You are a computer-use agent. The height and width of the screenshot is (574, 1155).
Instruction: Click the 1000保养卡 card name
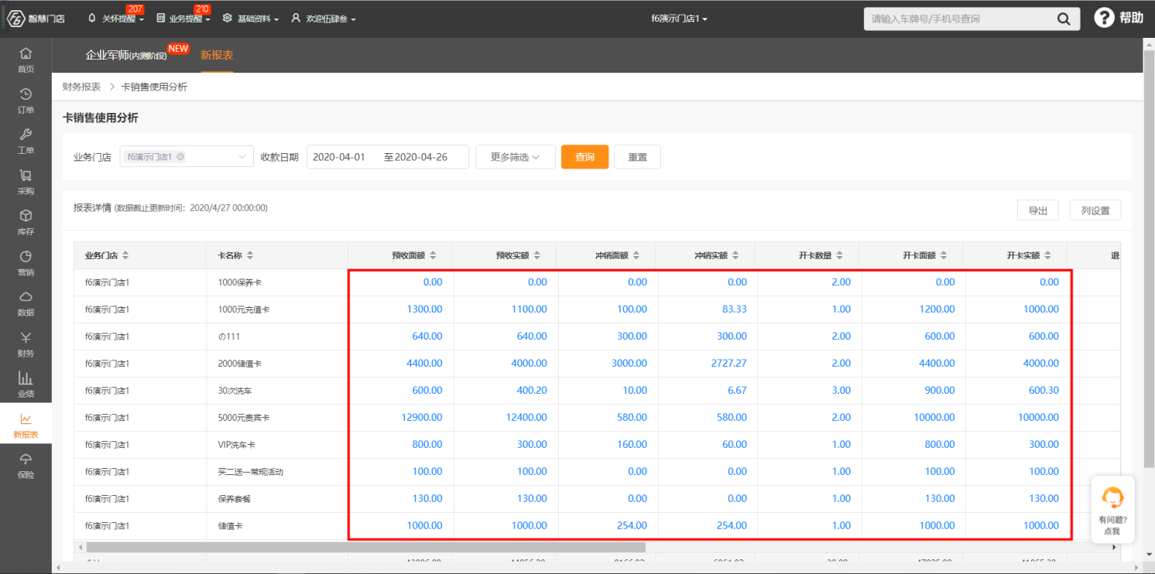pyautogui.click(x=240, y=282)
